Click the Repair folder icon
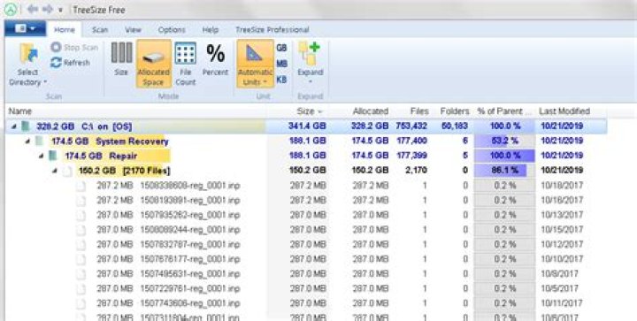This screenshot has height=321, width=637. [53, 156]
